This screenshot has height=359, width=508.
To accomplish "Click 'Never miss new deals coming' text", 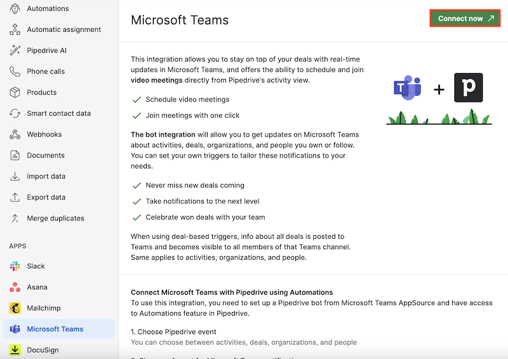I will (x=195, y=185).
